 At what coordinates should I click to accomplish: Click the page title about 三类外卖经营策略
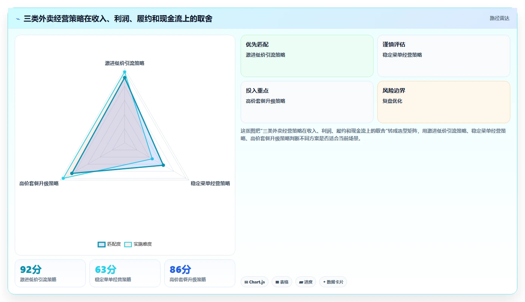tap(118, 19)
